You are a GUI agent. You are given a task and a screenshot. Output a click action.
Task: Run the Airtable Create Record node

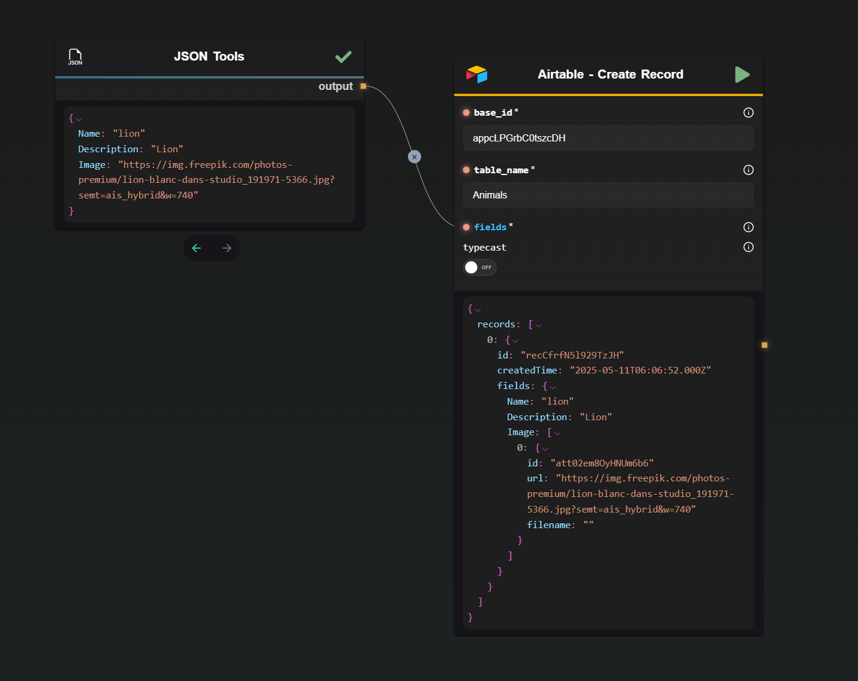coord(742,74)
